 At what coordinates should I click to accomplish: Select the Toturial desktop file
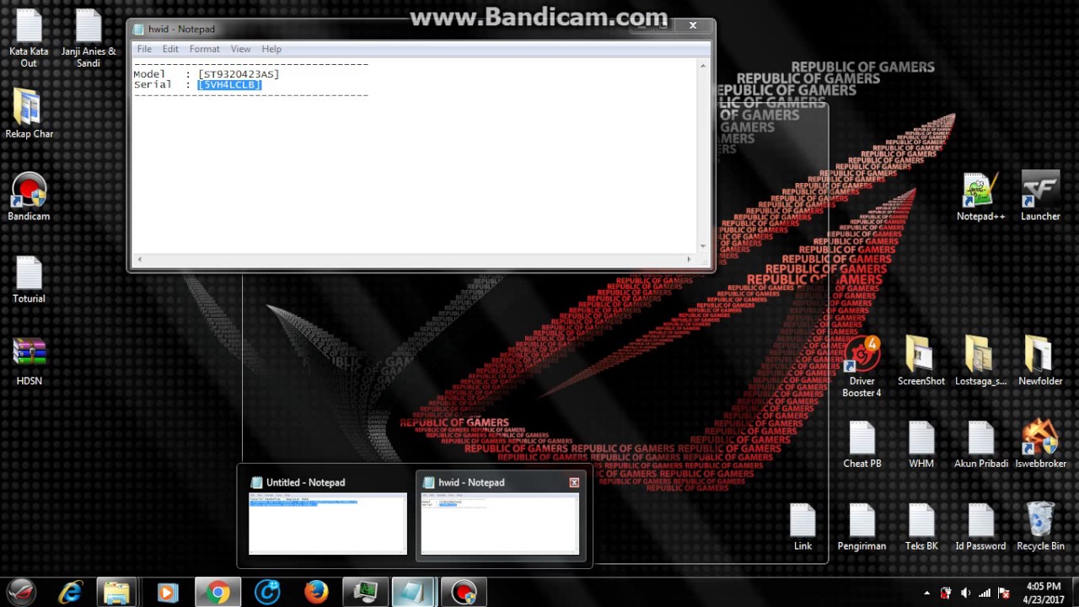tap(29, 280)
